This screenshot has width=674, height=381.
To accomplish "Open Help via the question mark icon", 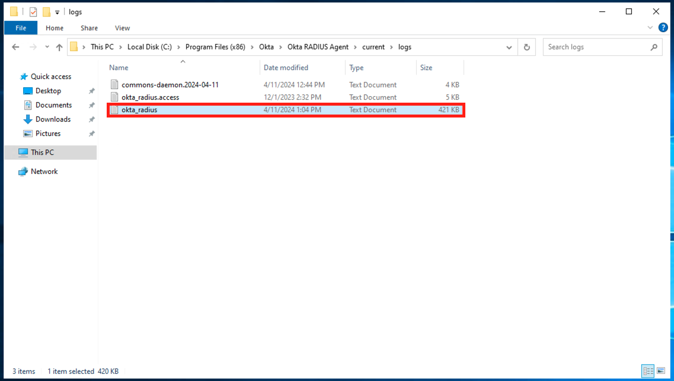I will (663, 27).
